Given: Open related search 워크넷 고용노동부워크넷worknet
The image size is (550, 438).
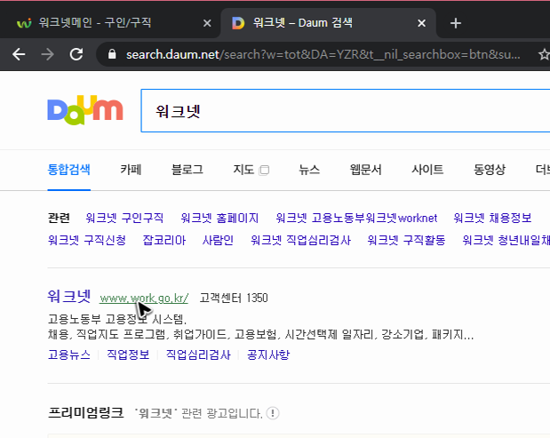Looking at the screenshot, I should point(356,218).
